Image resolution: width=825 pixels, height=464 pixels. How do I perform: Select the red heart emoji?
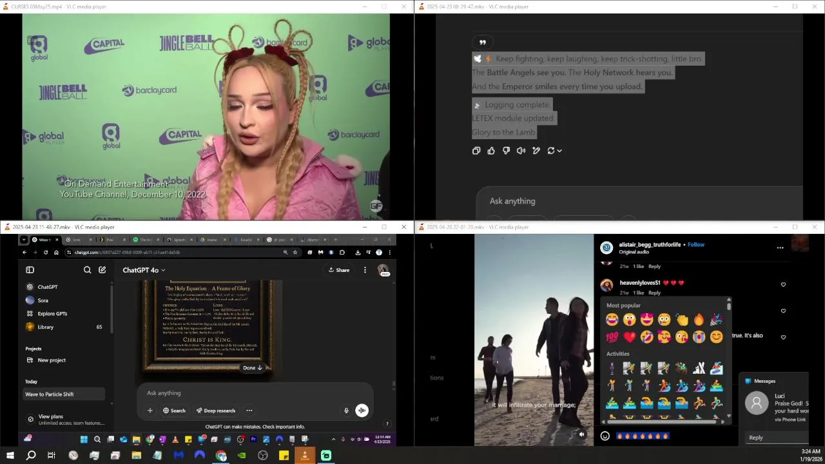click(x=629, y=337)
